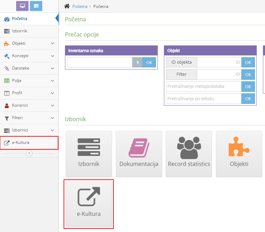This screenshot has width=265, height=232.
Task: Click the Korisnici user icon in sidebar
Action: pos(7,106)
